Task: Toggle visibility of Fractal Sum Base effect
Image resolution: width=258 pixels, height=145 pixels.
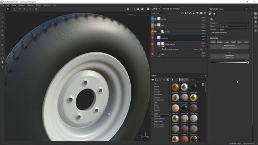Action: tap(162, 49)
